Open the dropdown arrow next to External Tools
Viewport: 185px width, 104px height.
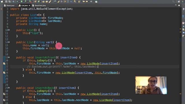[x=32, y=2]
